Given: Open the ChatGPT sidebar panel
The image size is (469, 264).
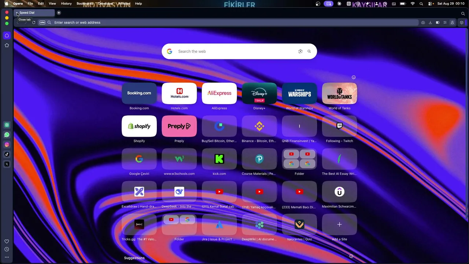Looking at the screenshot, I should [x=7, y=125].
